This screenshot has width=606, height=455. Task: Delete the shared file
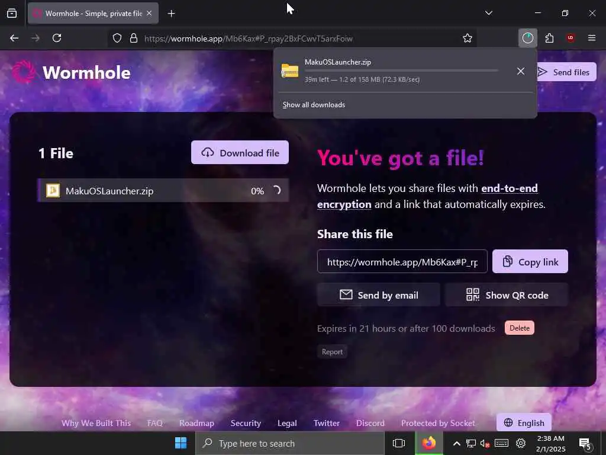pyautogui.click(x=520, y=328)
